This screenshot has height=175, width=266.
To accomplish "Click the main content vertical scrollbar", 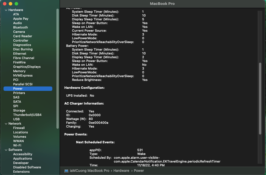I will tap(260, 98).
